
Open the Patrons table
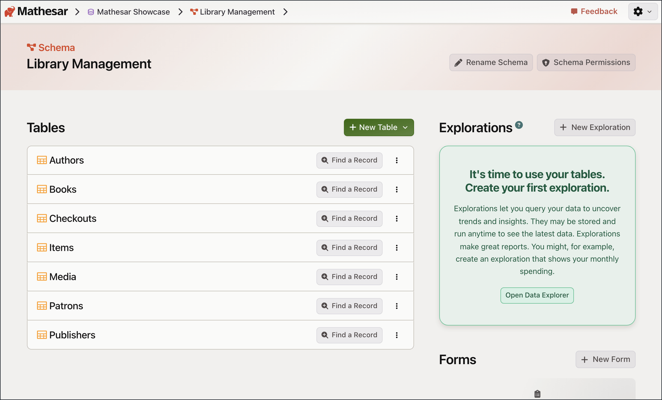pyautogui.click(x=66, y=306)
